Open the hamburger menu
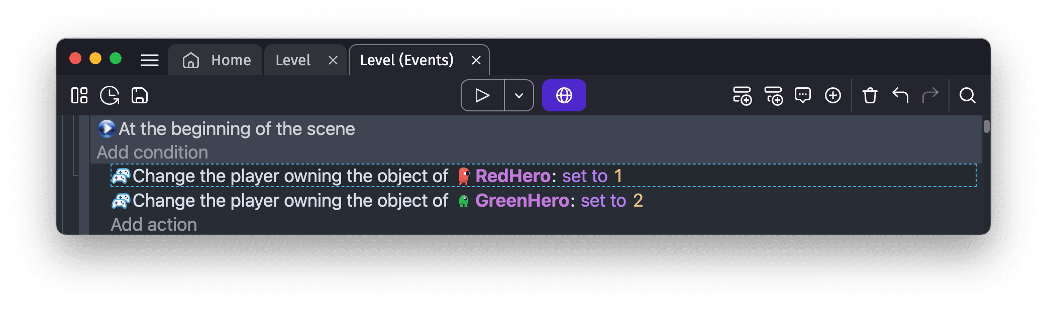1047x309 pixels. (149, 60)
